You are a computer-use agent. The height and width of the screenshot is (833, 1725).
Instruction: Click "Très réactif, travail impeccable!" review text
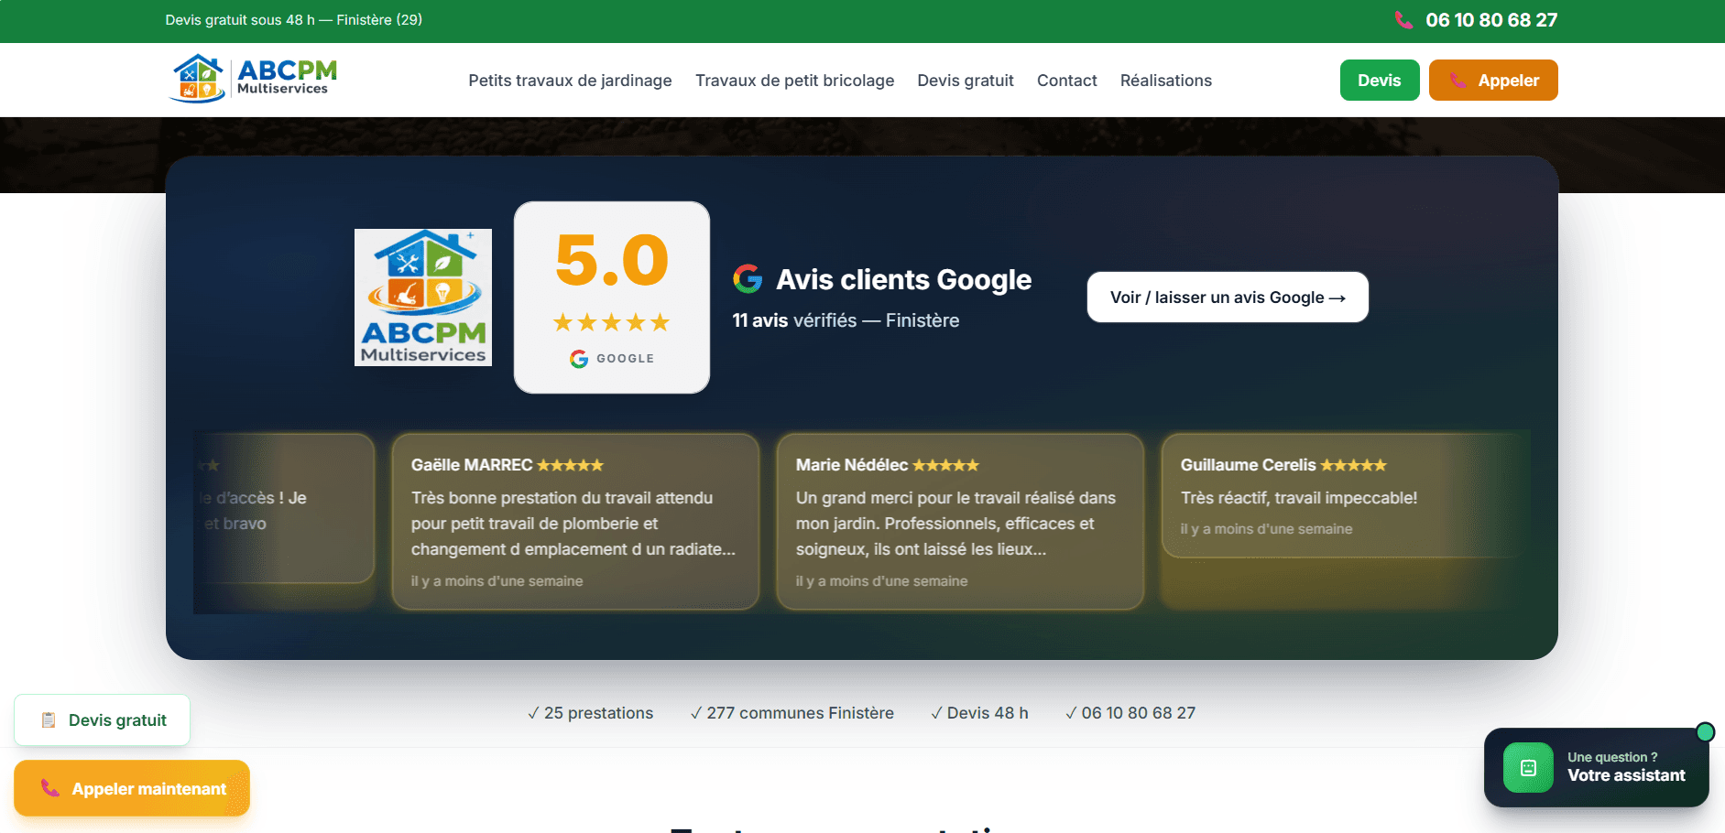(1299, 498)
